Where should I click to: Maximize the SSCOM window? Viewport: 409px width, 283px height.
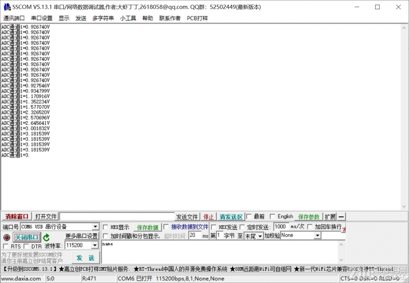pyautogui.click(x=377, y=7)
